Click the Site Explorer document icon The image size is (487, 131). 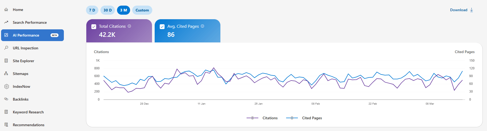6,61
